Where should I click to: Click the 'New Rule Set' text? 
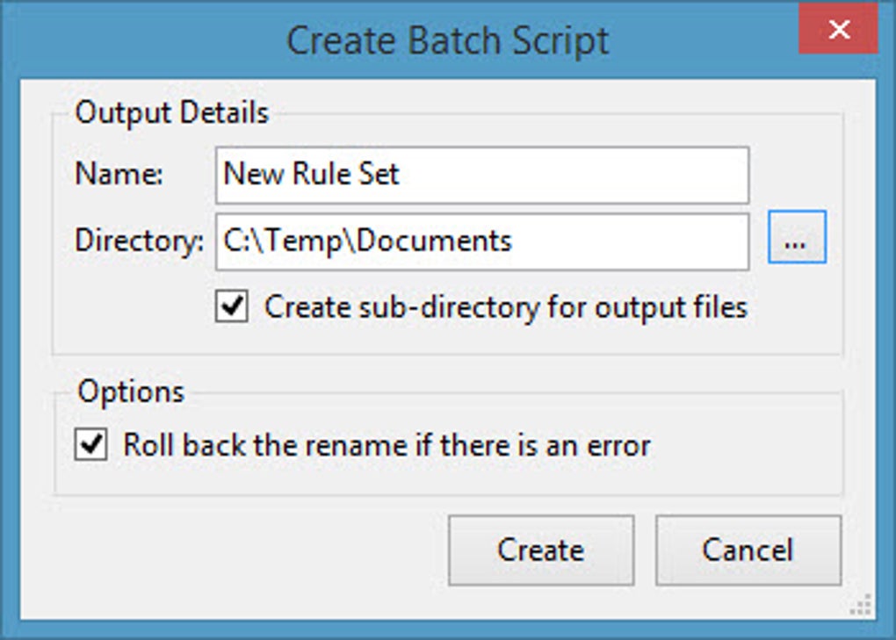311,174
